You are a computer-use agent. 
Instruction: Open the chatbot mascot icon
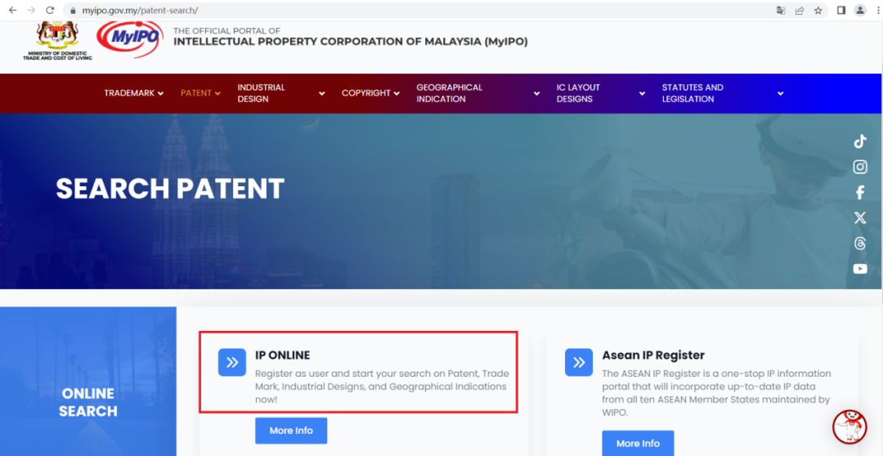pos(849,427)
